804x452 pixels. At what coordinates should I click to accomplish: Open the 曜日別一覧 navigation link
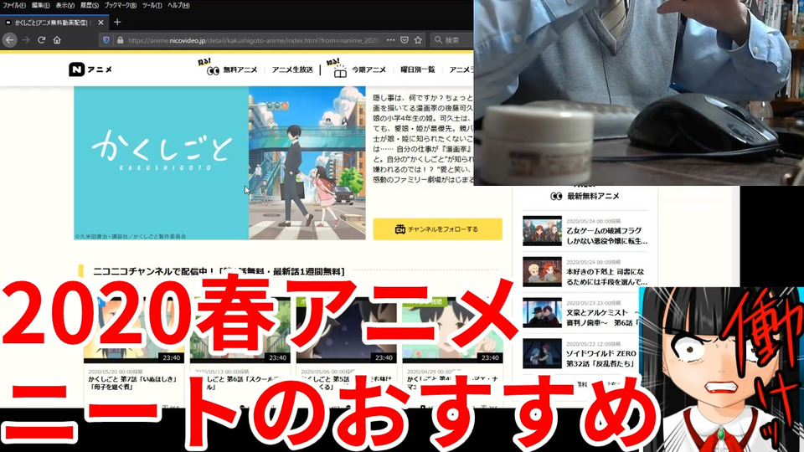(417, 69)
